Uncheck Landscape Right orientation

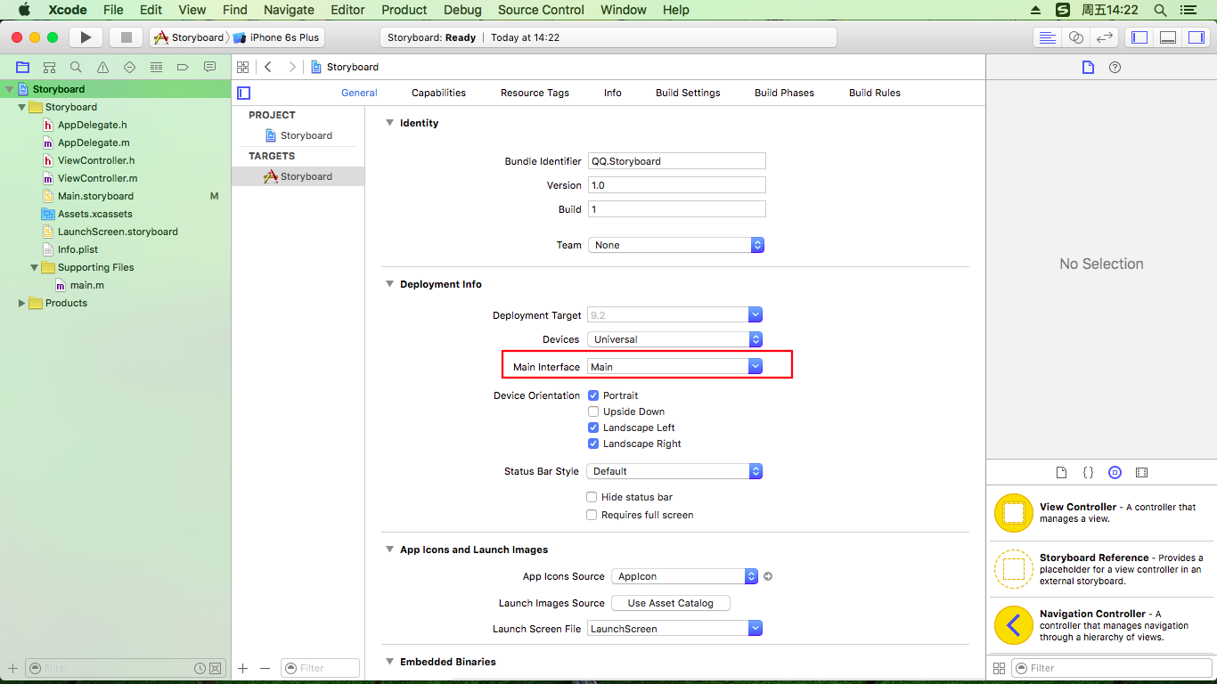coord(593,444)
